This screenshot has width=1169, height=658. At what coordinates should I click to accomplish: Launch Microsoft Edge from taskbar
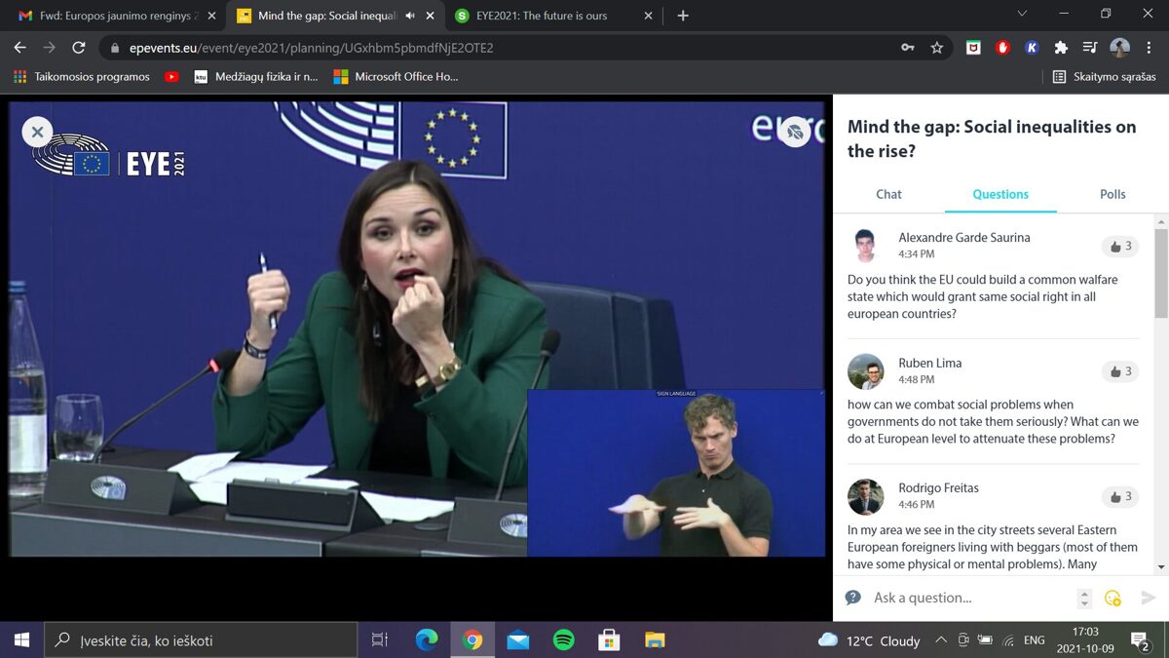(427, 640)
